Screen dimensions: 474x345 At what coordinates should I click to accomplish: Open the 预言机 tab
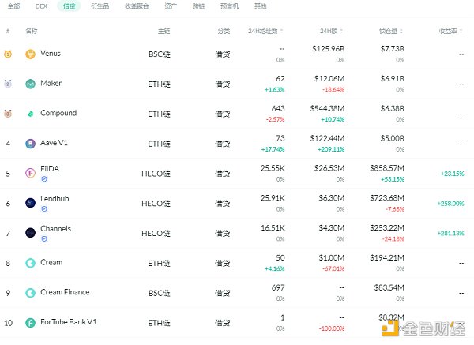tap(229, 6)
